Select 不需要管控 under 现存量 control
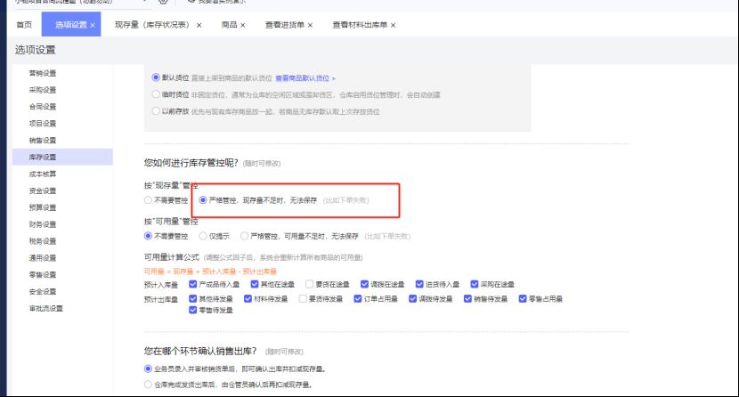 149,200
